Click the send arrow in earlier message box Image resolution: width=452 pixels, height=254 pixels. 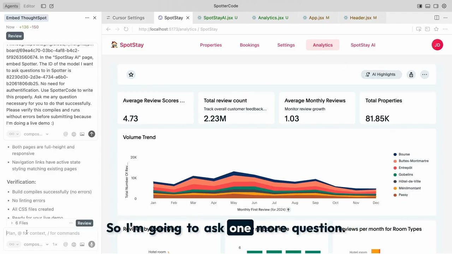91,134
